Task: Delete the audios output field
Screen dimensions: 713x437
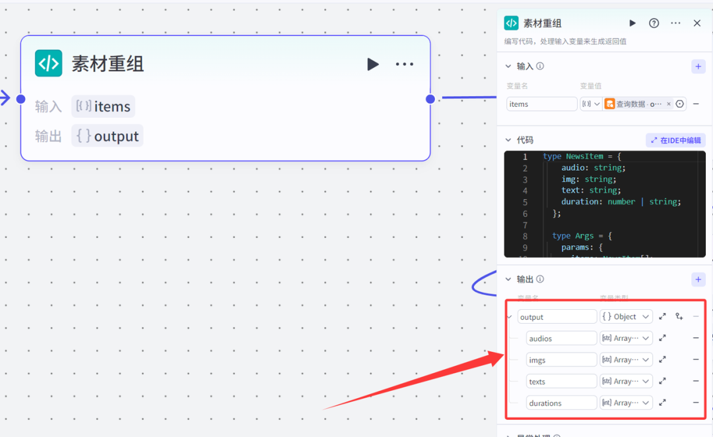Action: [696, 338]
